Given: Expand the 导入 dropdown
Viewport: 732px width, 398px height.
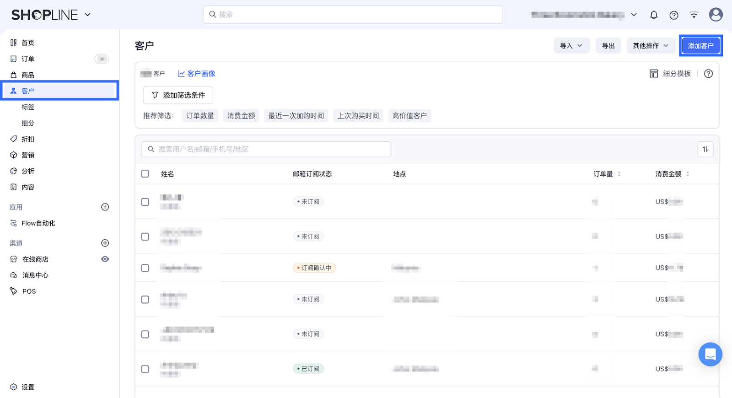Looking at the screenshot, I should [x=571, y=46].
